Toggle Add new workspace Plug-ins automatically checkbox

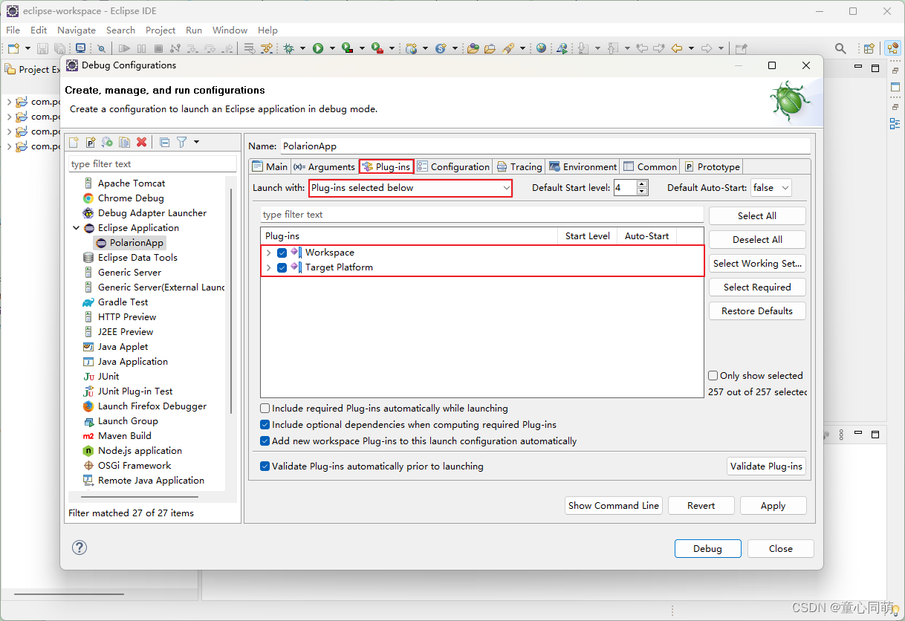265,441
